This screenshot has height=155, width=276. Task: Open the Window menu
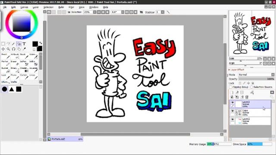click(x=94, y=7)
